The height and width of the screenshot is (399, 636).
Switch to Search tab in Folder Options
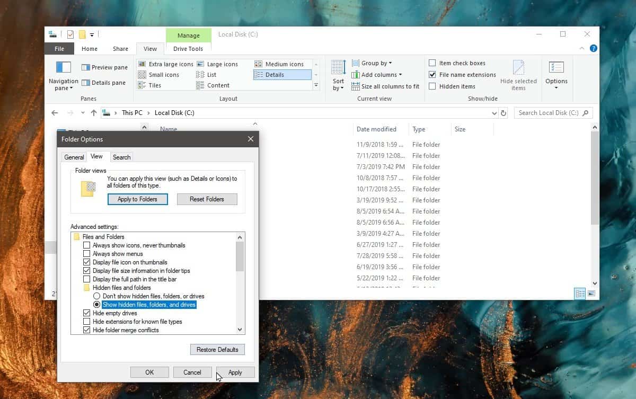tap(121, 157)
